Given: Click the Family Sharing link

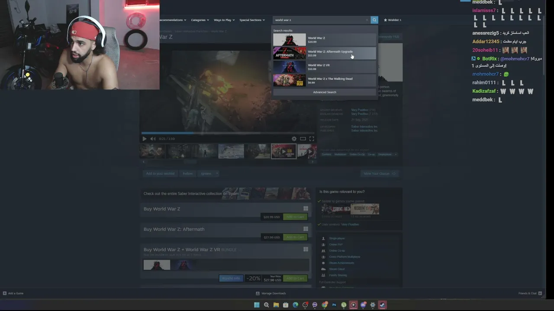Looking at the screenshot, I should (x=338, y=275).
